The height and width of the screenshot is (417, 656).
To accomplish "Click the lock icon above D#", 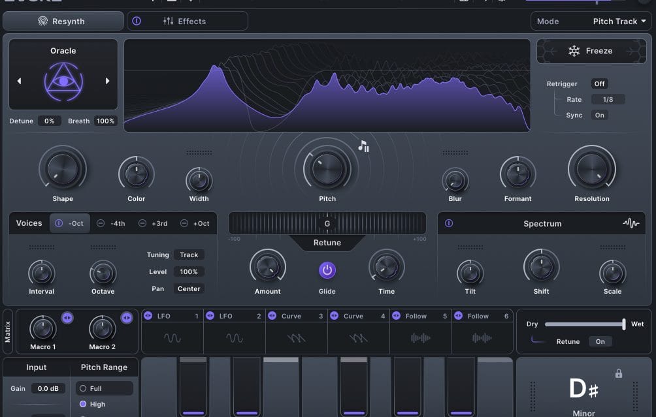I will 618,373.
